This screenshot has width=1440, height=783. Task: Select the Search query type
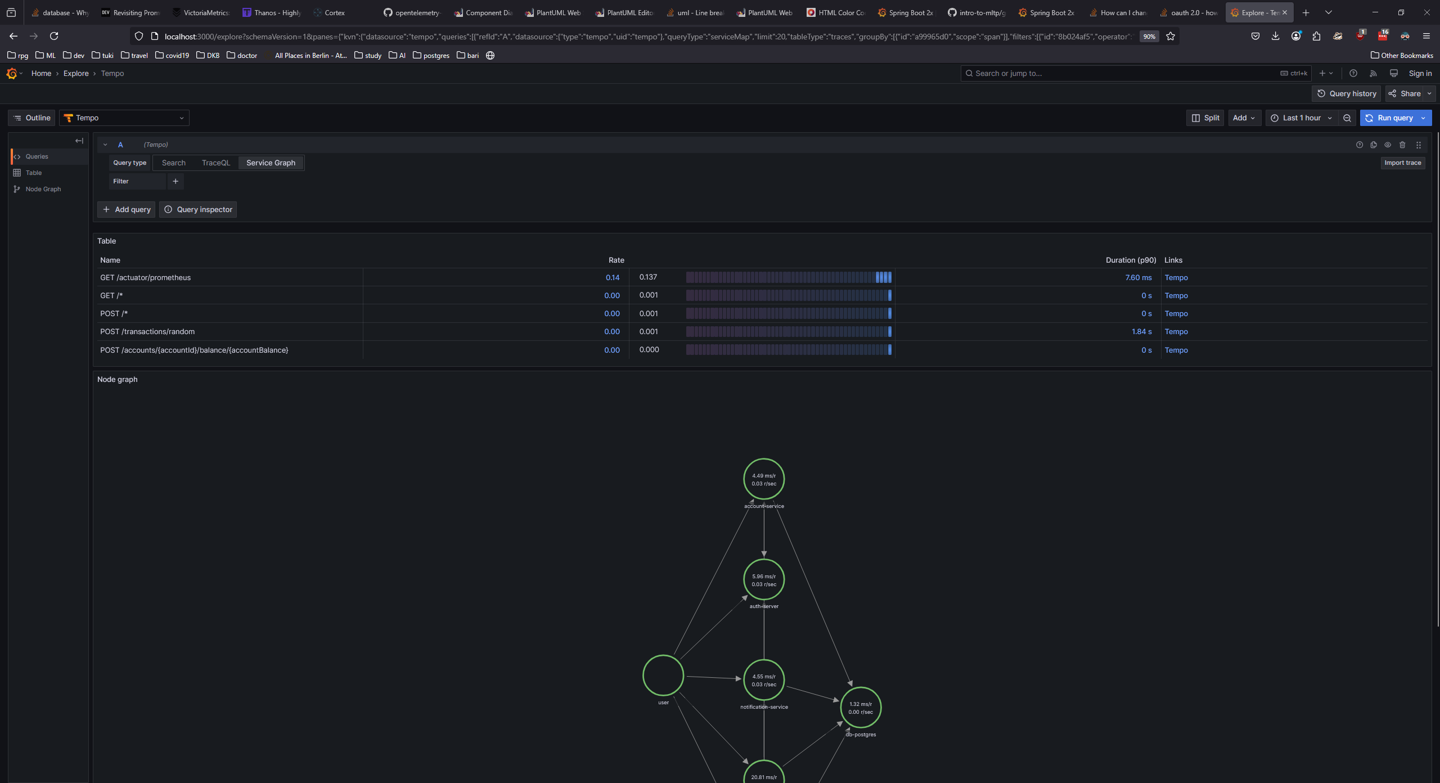pyautogui.click(x=173, y=163)
